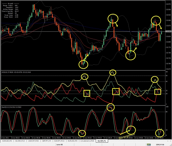Click the 35.700 price scale label
Image resolution: width=172 pixels, height=146 pixels.
(168, 64)
